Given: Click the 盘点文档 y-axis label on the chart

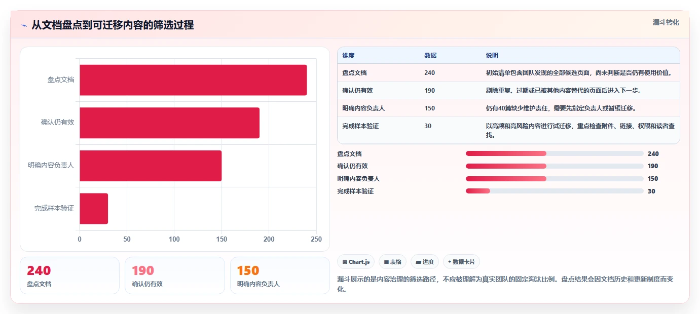Looking at the screenshot, I should 61,80.
